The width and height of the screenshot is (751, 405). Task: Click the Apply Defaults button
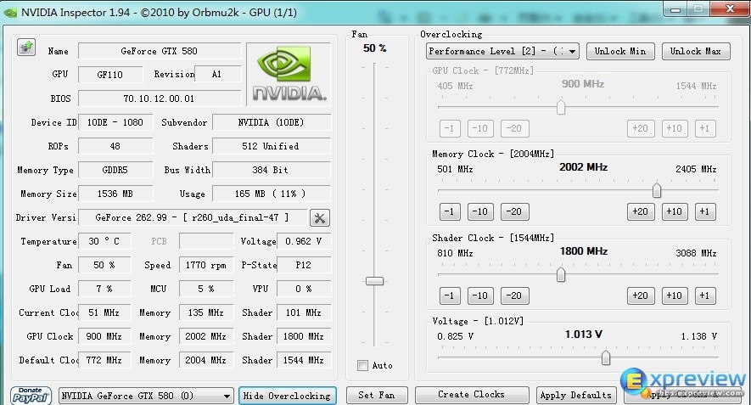pyautogui.click(x=575, y=395)
